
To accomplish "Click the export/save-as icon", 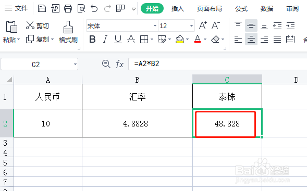I will click(x=55, y=9).
